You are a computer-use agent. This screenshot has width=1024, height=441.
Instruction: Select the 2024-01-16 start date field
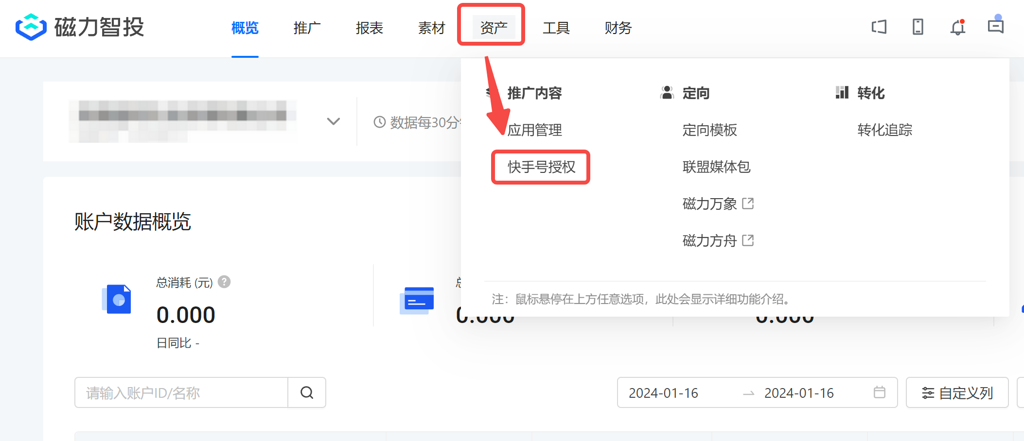[x=662, y=392]
